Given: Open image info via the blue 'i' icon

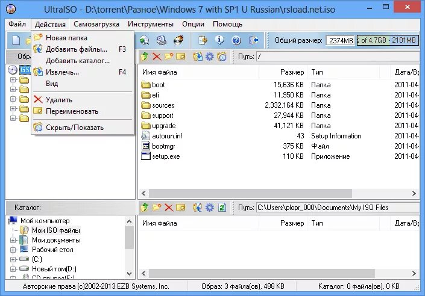Looking at the screenshot, I should [x=219, y=40].
